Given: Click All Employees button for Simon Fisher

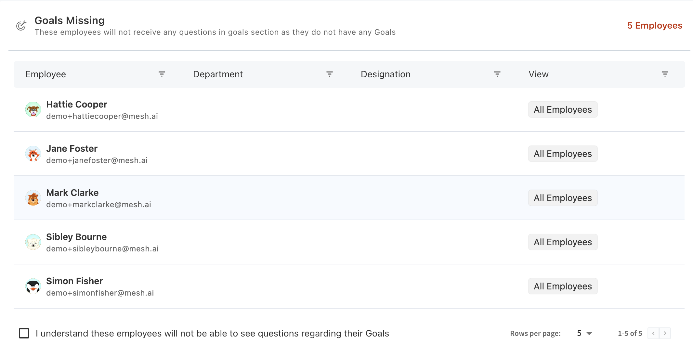Looking at the screenshot, I should pos(563,286).
